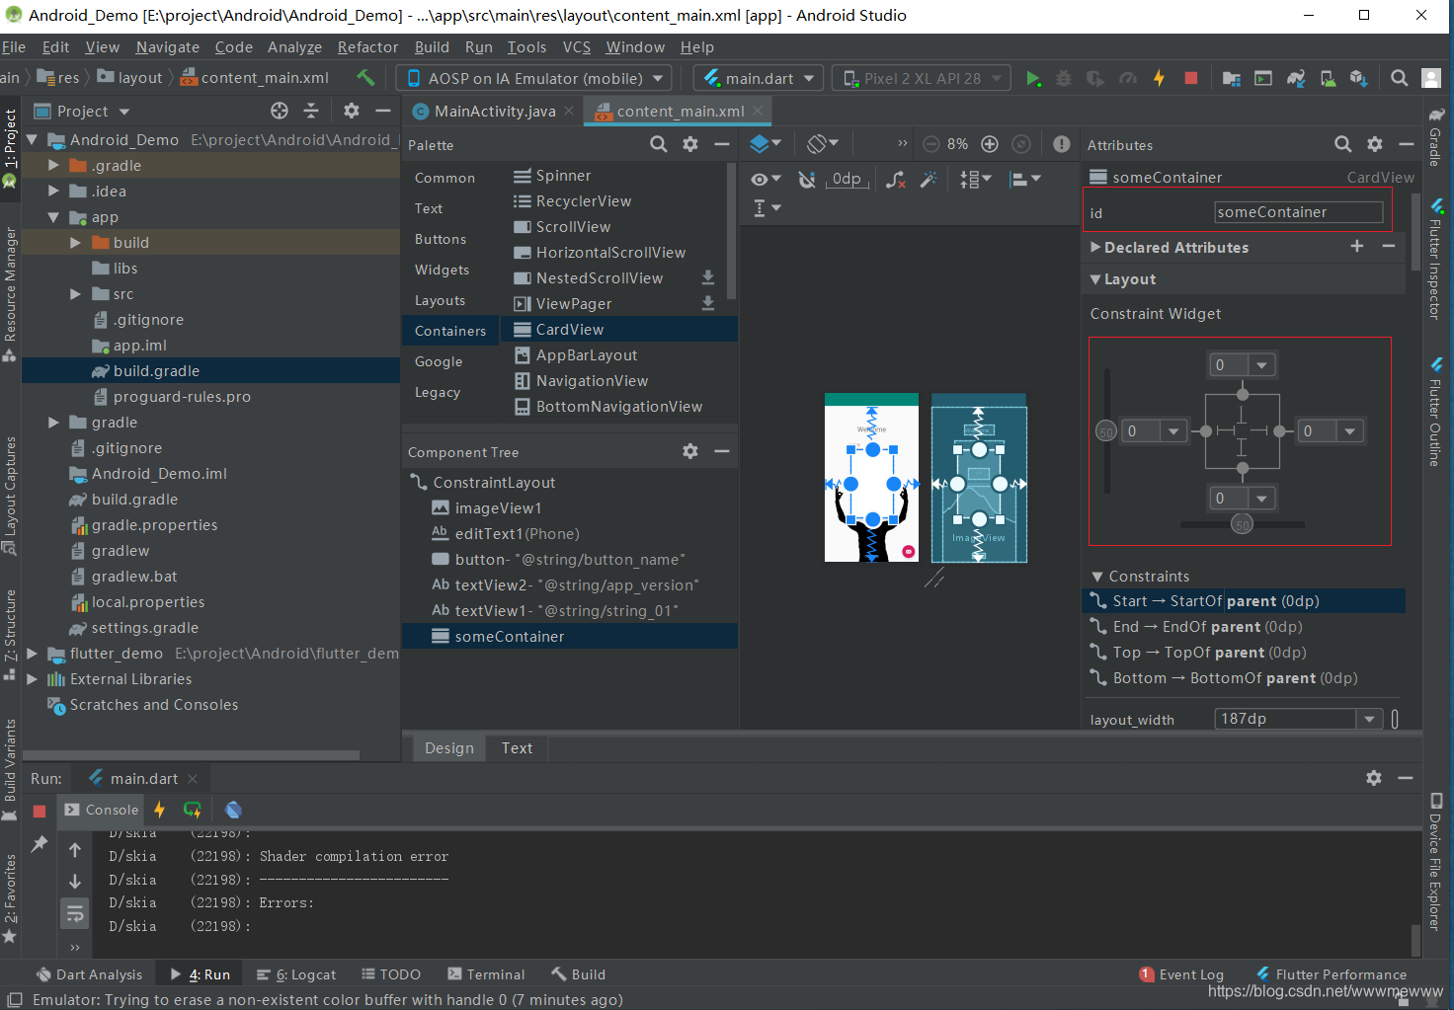The width and height of the screenshot is (1454, 1010).
Task: Switch to the Text editor tab
Action: click(x=517, y=747)
